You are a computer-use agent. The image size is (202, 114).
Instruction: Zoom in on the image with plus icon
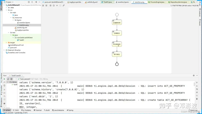click(x=50, y=6)
